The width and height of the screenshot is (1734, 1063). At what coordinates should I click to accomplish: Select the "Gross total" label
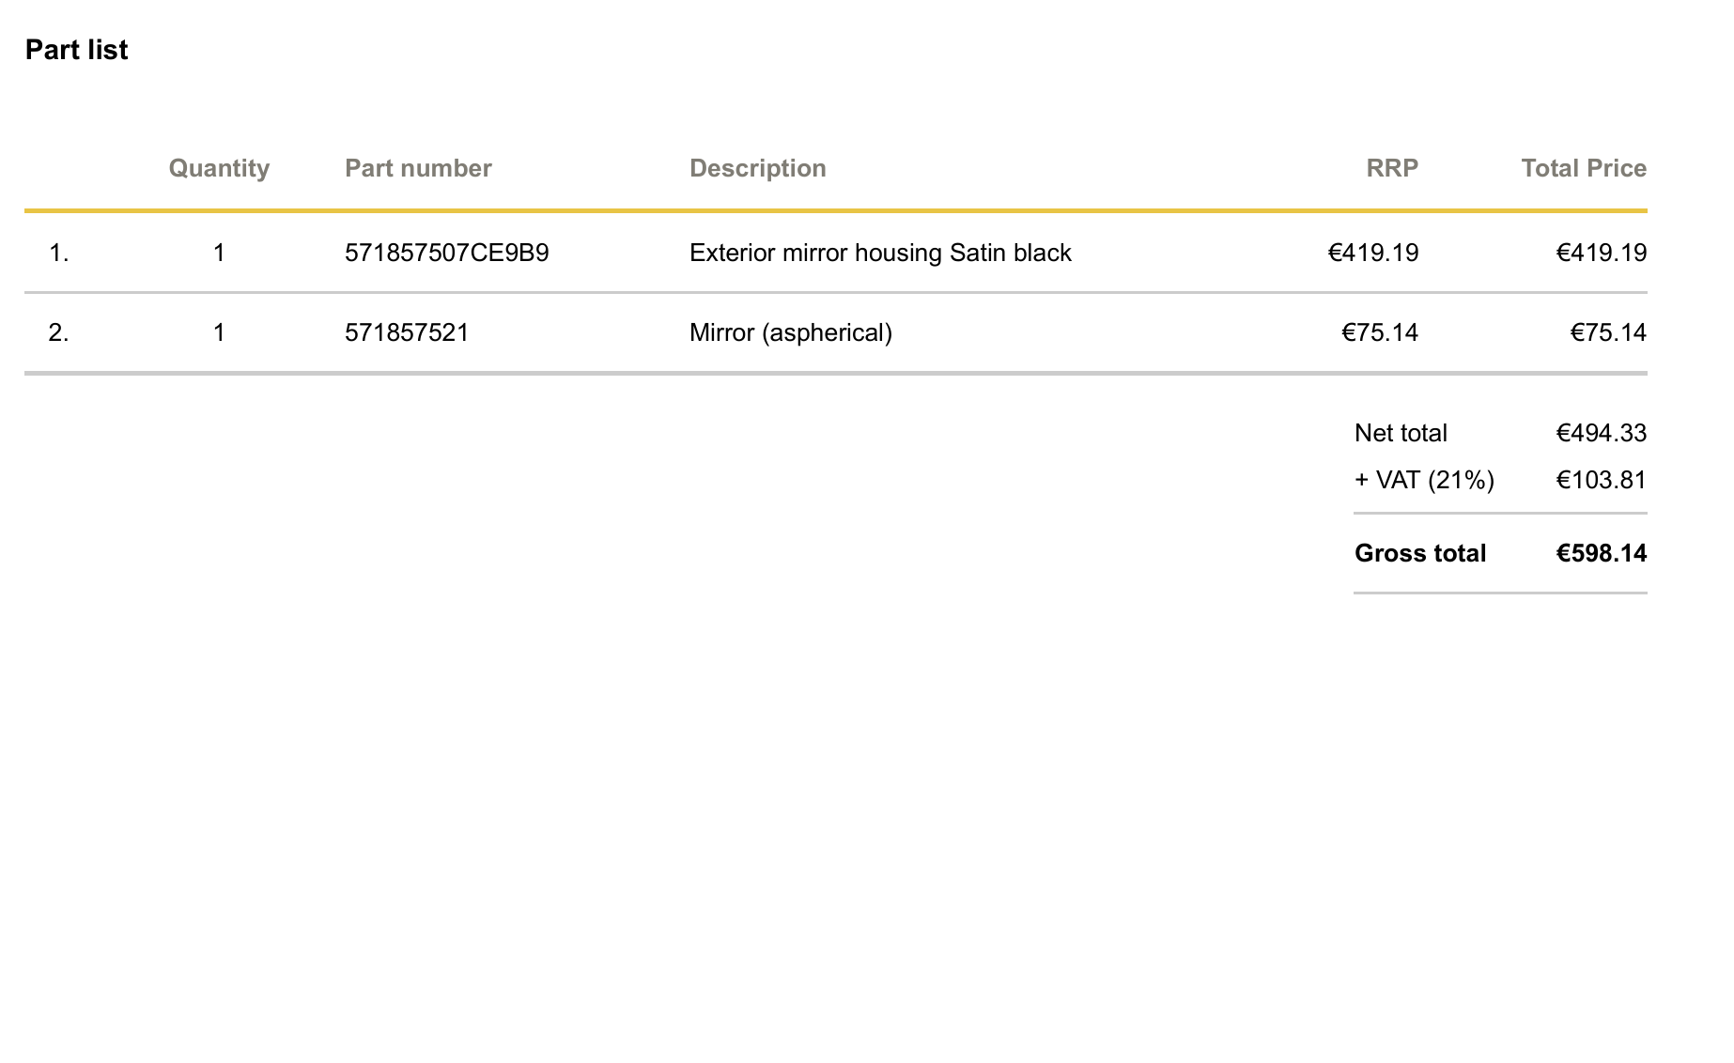tap(1420, 553)
